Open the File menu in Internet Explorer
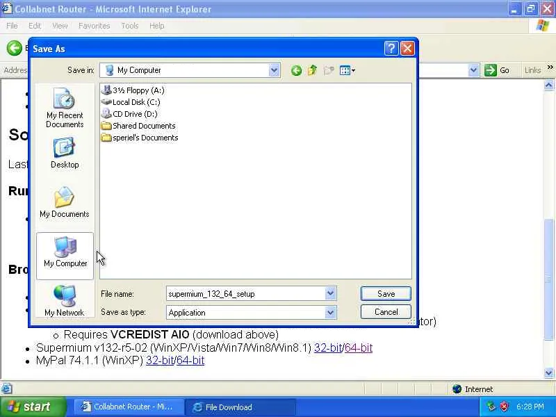Image resolution: width=556 pixels, height=417 pixels. [12, 26]
